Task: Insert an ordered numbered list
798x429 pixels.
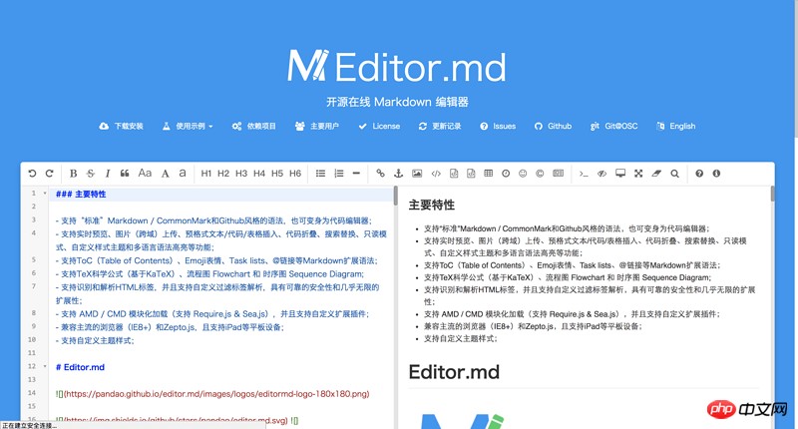Action: tap(339, 173)
